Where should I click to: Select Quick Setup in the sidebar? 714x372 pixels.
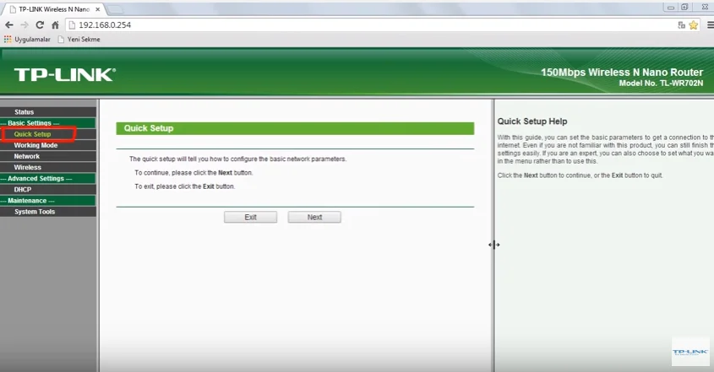32,134
